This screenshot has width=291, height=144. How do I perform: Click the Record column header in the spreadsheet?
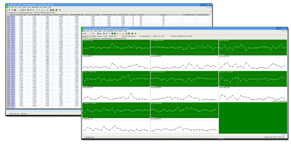click(13, 14)
